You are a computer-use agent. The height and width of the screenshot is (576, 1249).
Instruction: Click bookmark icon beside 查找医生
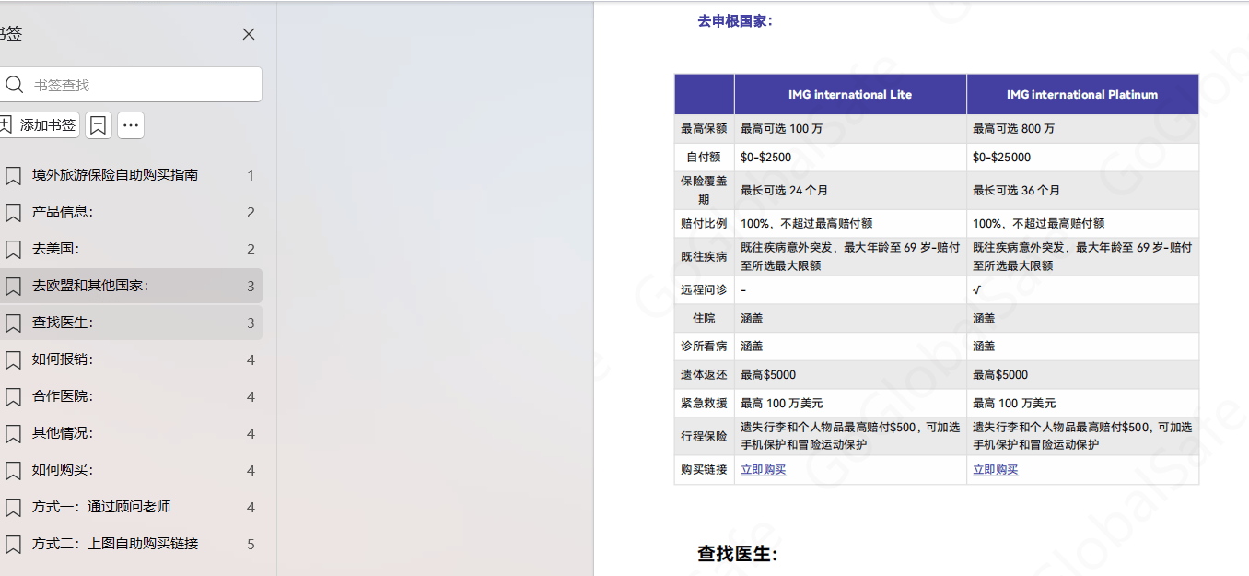point(13,323)
